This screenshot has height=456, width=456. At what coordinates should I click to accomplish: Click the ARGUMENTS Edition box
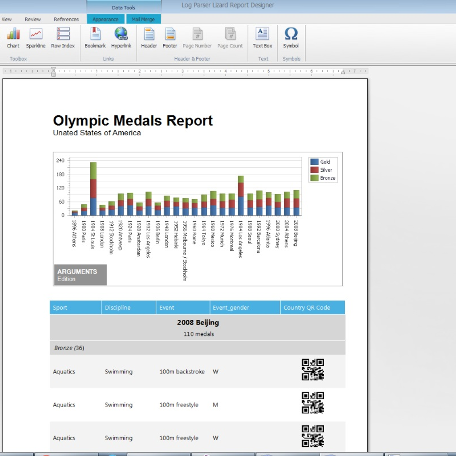point(80,275)
